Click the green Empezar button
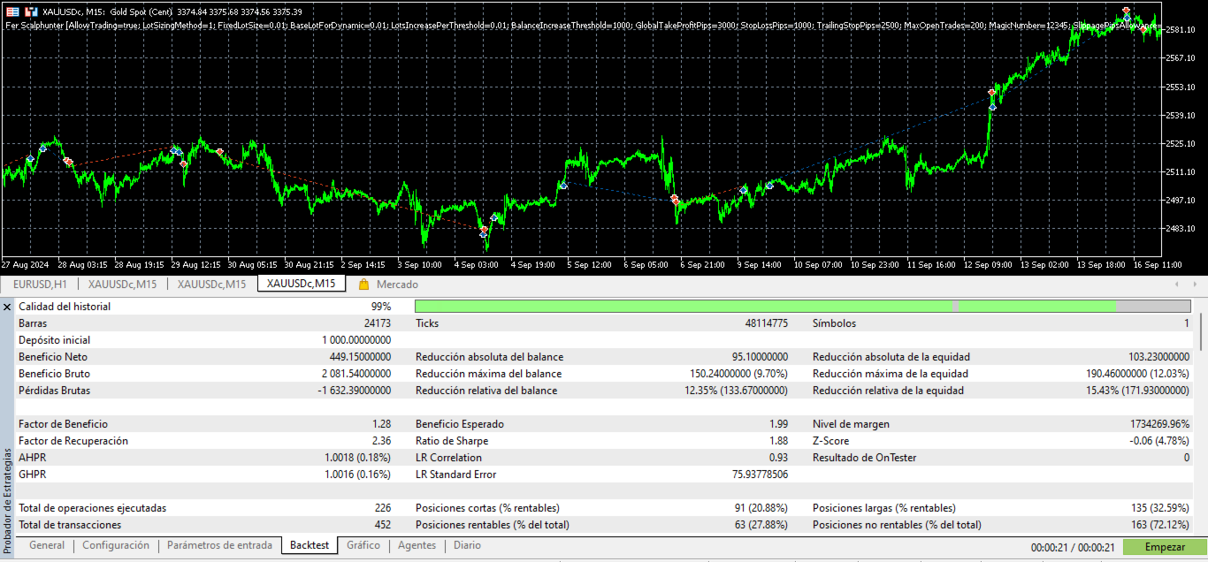Image resolution: width=1208 pixels, height=562 pixels. click(x=1165, y=547)
